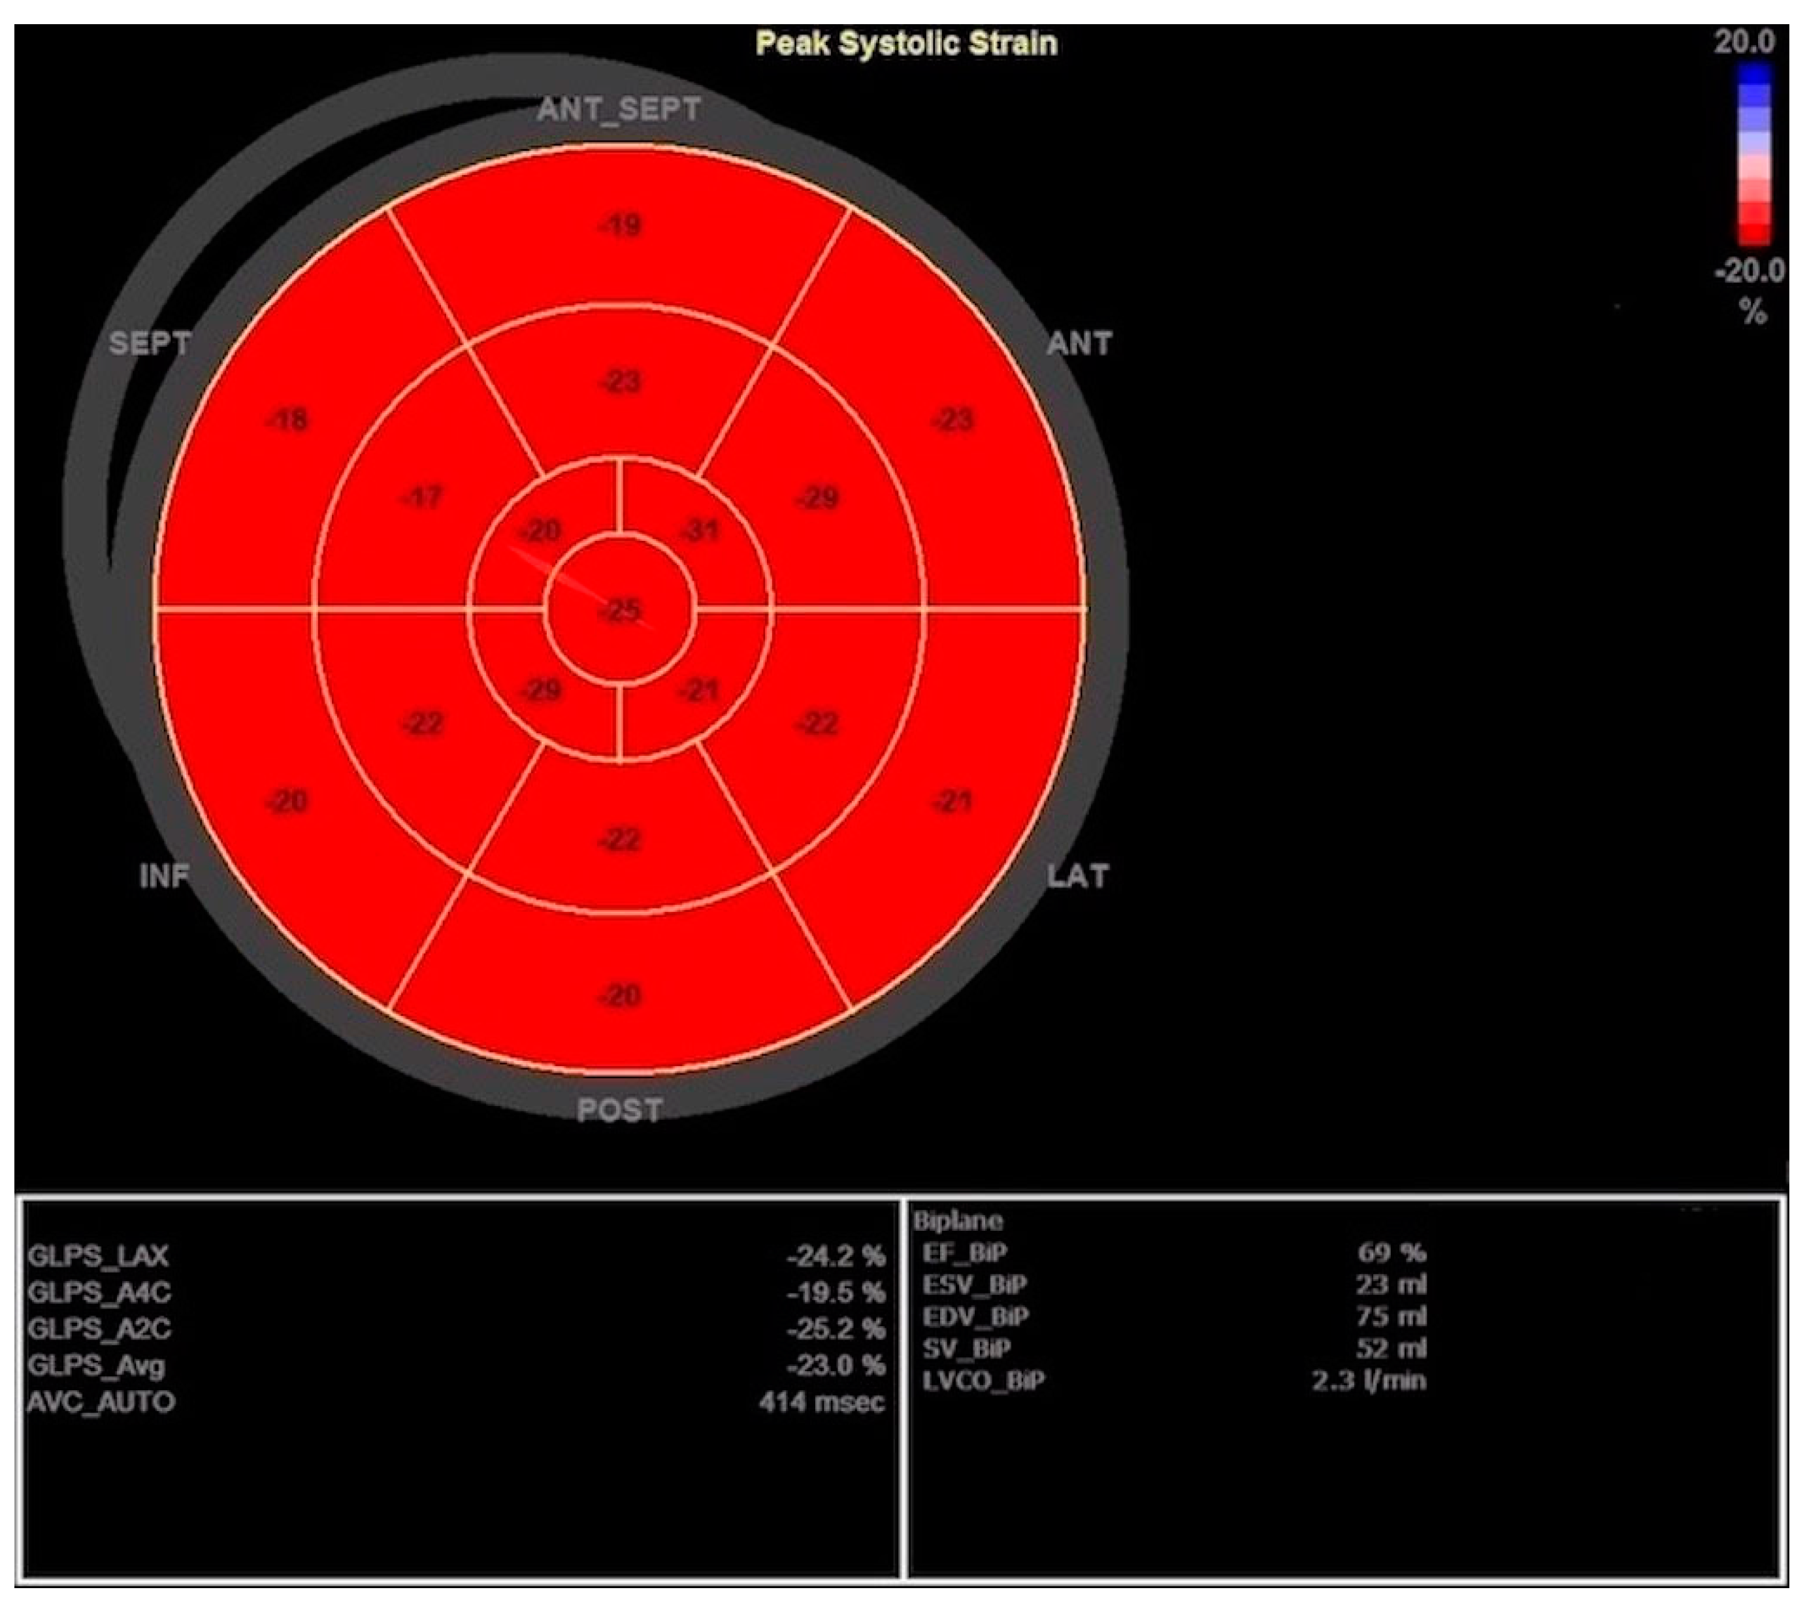
Task: Click the EF_BiP 69% value
Action: pos(1391,1252)
